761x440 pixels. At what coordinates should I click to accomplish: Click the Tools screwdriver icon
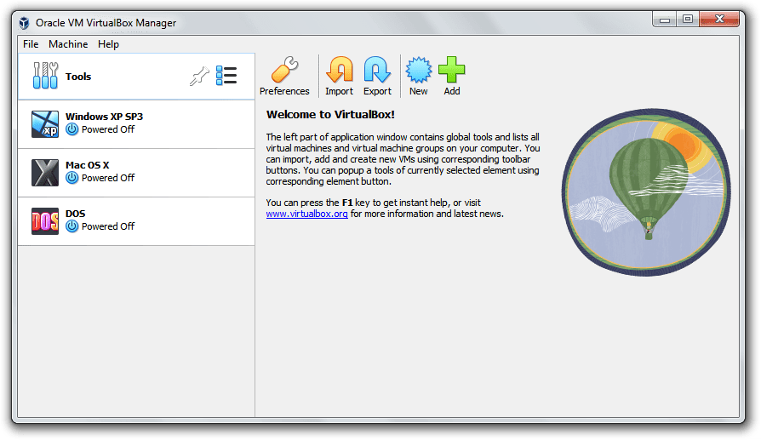coord(45,76)
